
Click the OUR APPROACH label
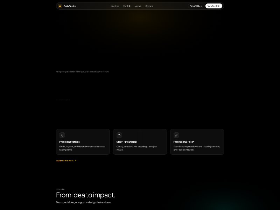point(63,99)
